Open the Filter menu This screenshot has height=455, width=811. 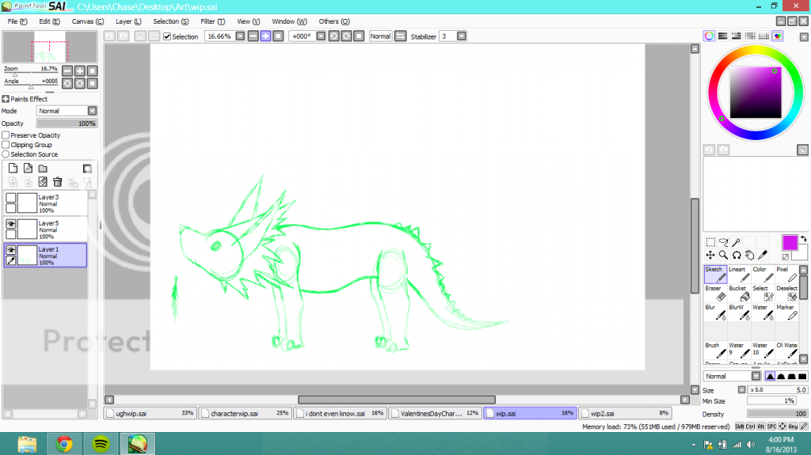tap(212, 21)
